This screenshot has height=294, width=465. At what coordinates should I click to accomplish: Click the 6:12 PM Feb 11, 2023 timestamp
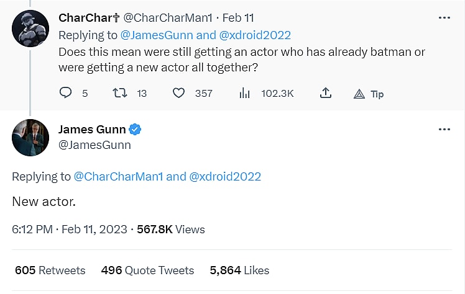pyautogui.click(x=70, y=229)
